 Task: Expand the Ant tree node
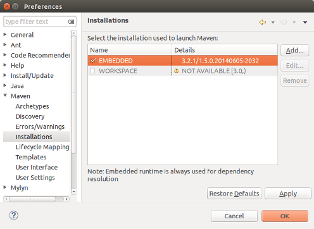(x=5, y=44)
